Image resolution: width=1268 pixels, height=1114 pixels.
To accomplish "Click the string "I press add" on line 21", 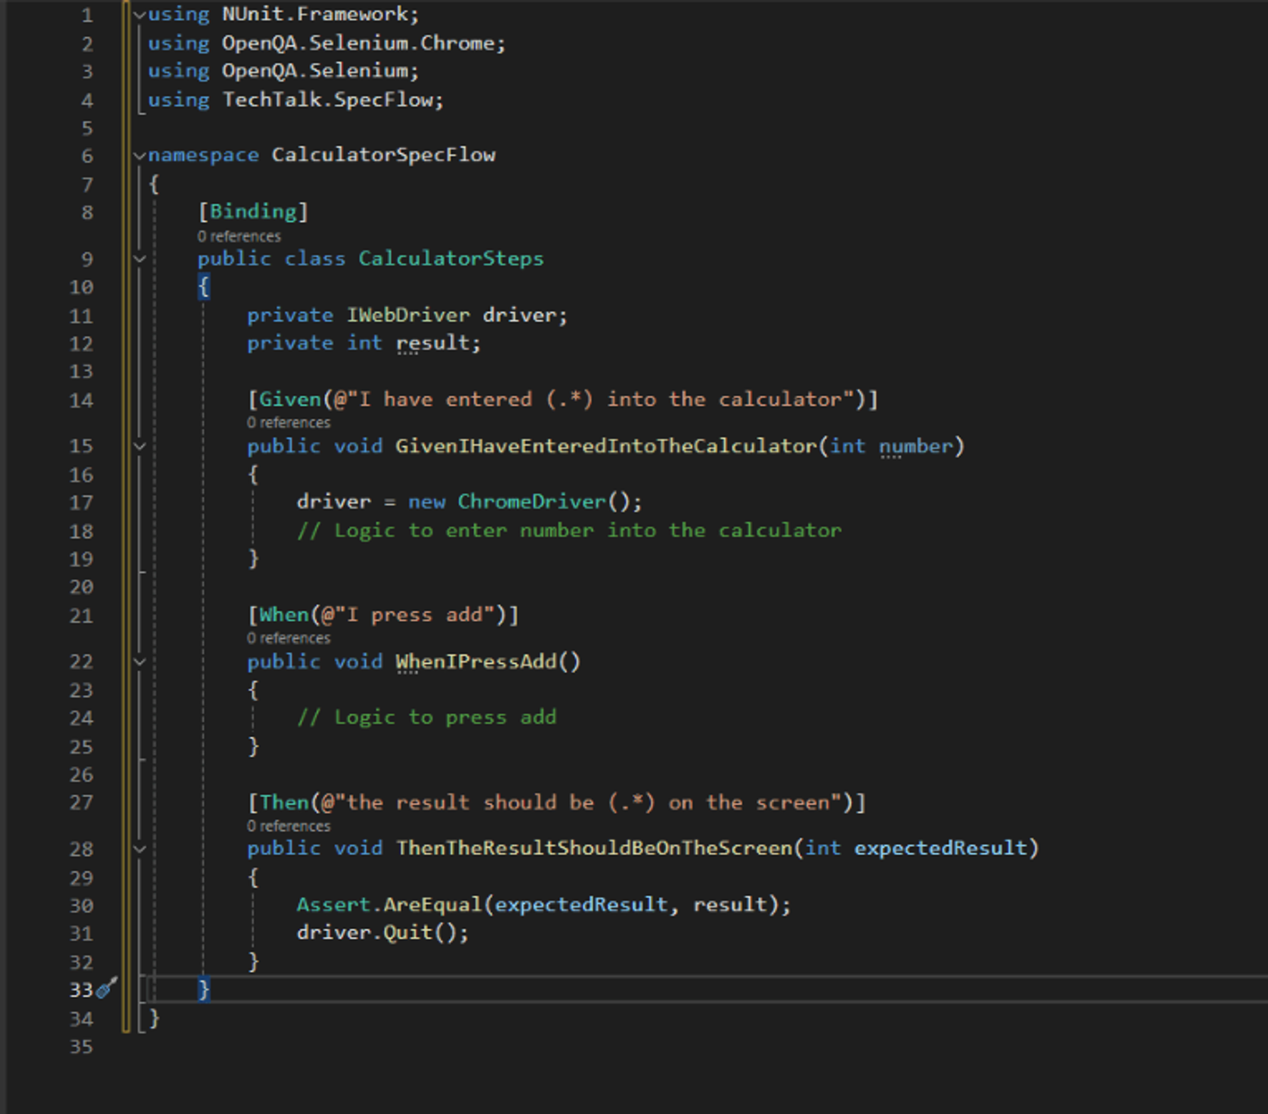I will [x=415, y=615].
